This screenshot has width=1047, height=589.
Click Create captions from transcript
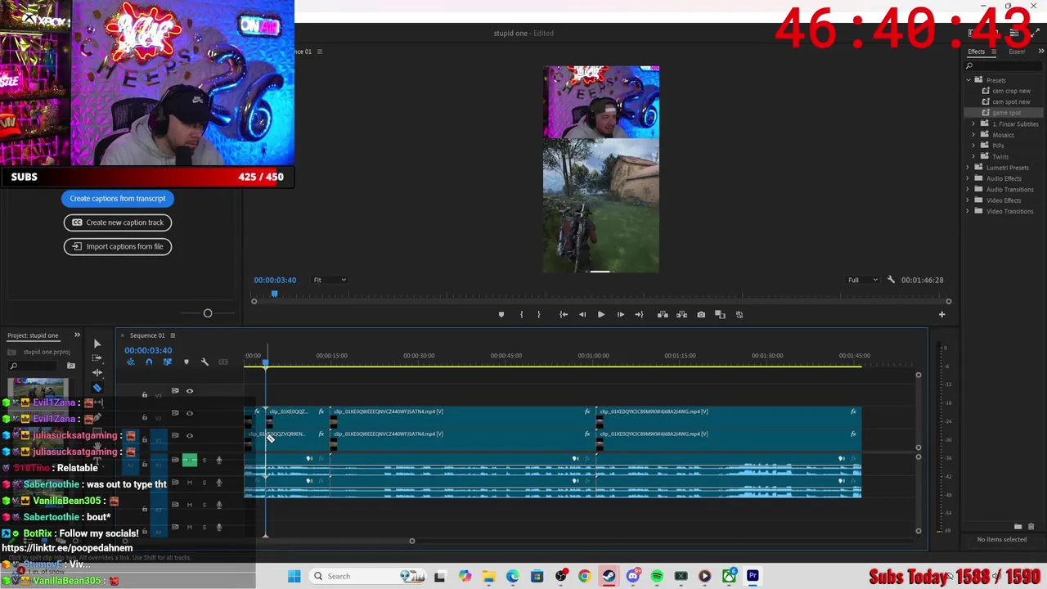tap(118, 198)
